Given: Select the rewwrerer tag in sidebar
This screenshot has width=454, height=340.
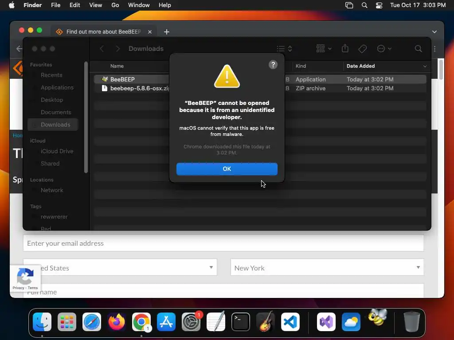Looking at the screenshot, I should [54, 217].
